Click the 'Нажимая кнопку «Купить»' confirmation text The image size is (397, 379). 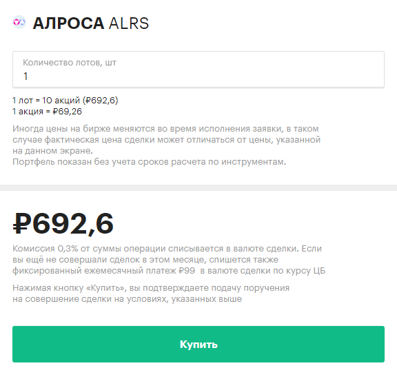click(x=151, y=293)
